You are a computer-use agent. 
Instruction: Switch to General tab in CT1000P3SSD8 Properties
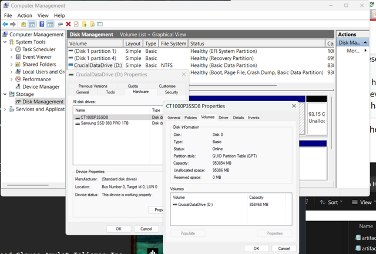click(174, 118)
